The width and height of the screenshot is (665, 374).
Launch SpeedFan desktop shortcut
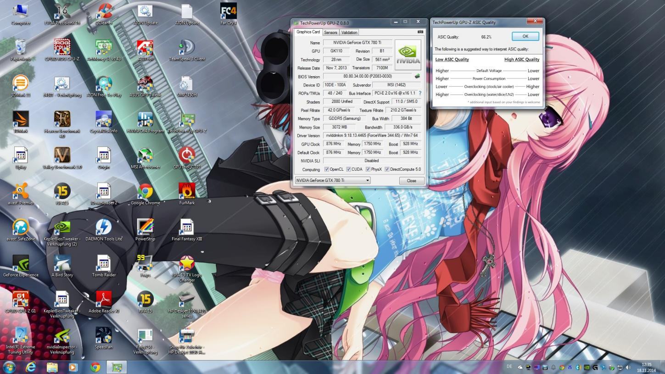pyautogui.click(x=104, y=338)
